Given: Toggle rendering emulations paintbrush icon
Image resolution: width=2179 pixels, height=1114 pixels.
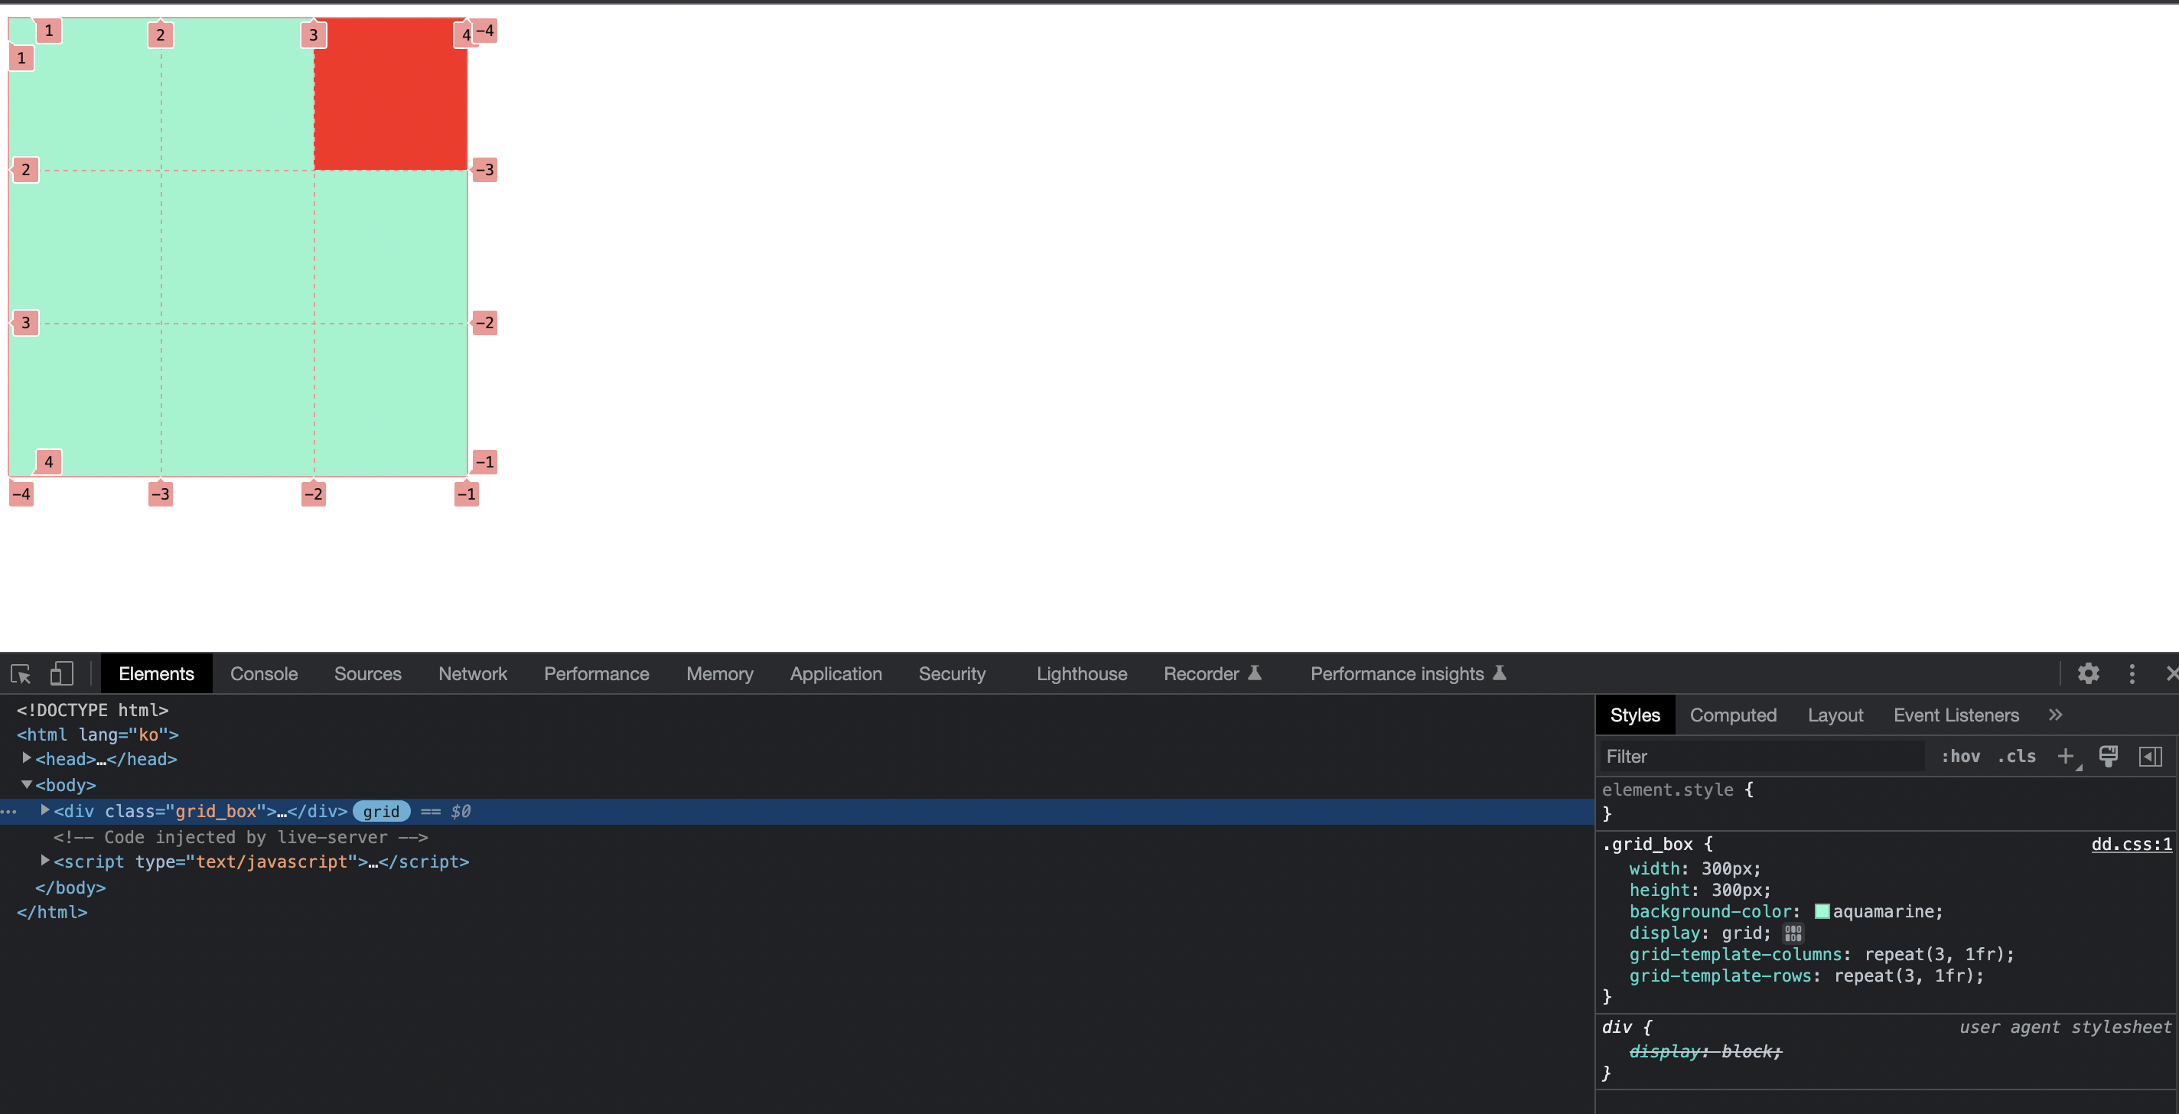Looking at the screenshot, I should pos(2108,756).
